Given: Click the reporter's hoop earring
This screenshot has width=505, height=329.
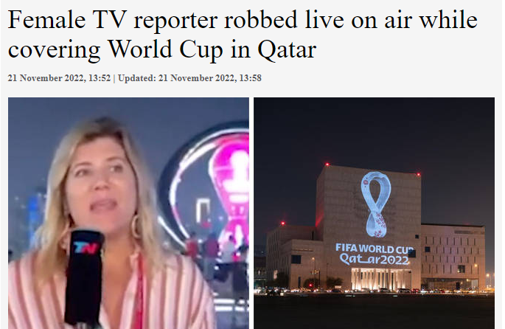Looking at the screenshot, I should coord(136,226).
